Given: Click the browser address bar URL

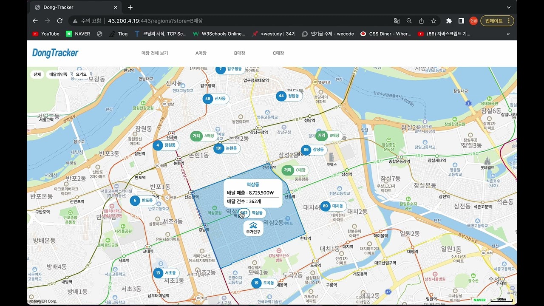Looking at the screenshot, I should (155, 21).
